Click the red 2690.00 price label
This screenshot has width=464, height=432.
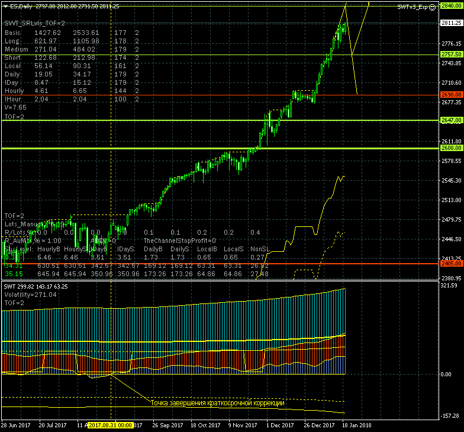(451, 94)
